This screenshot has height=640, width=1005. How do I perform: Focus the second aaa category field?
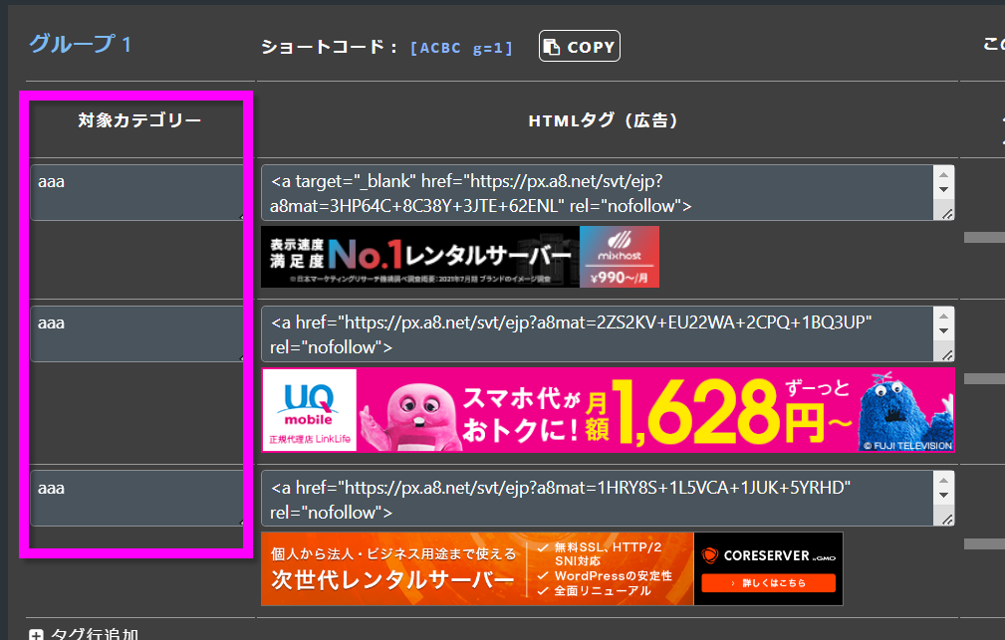click(134, 333)
